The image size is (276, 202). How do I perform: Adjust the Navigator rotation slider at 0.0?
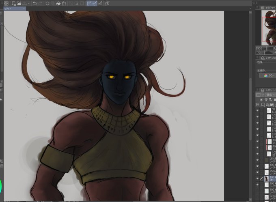[264, 53]
